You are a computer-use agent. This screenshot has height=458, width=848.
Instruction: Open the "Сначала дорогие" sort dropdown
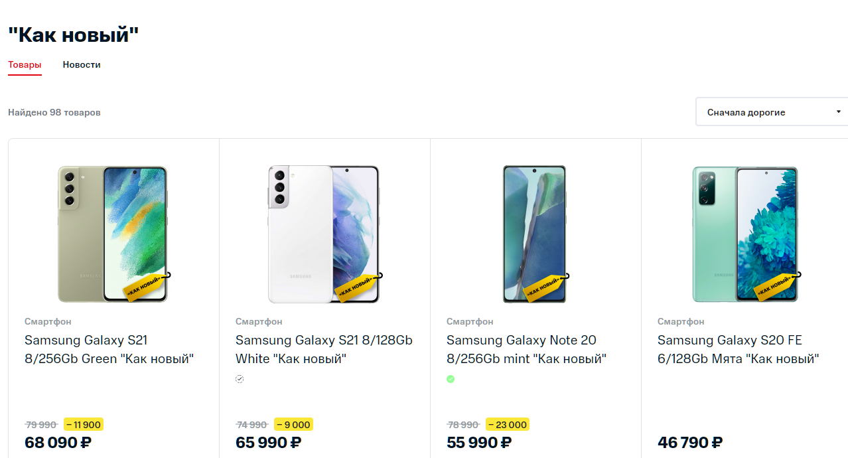763,112
